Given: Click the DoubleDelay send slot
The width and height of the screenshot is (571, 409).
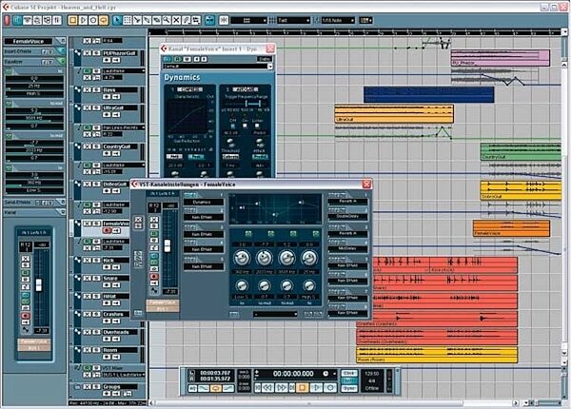Looking at the screenshot, I should tap(347, 217).
